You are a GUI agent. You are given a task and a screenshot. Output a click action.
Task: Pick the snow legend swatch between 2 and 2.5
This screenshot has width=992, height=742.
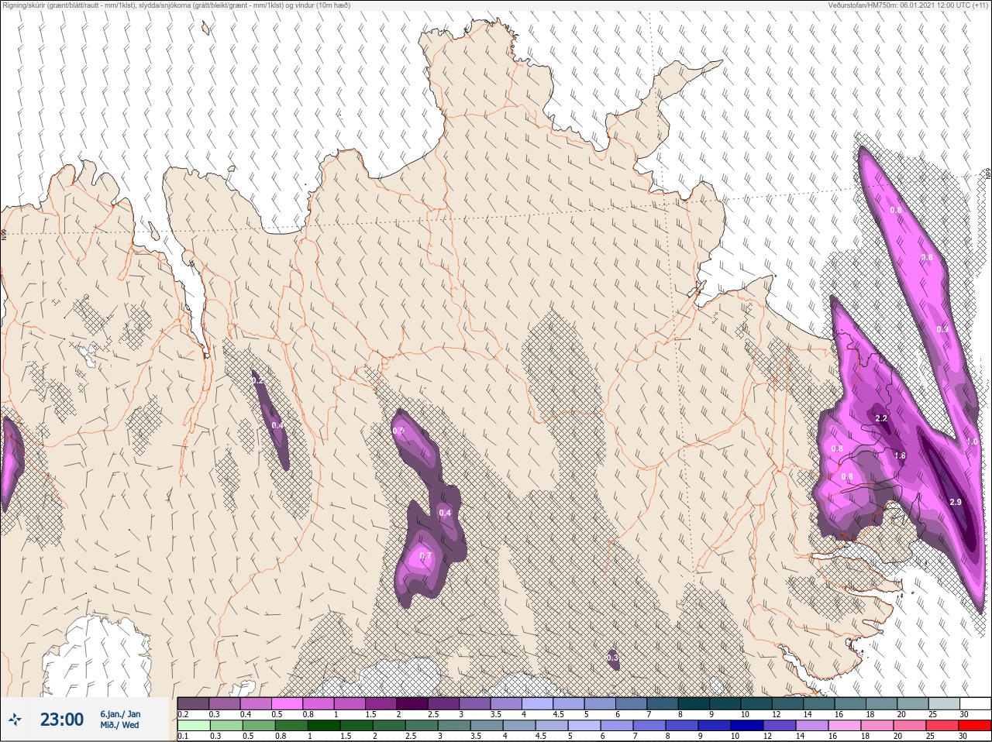(412, 703)
